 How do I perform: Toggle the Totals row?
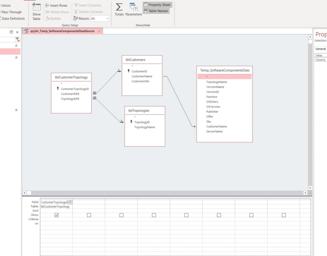point(119,10)
